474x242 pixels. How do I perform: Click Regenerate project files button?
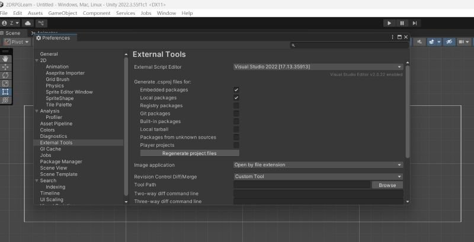click(x=190, y=153)
